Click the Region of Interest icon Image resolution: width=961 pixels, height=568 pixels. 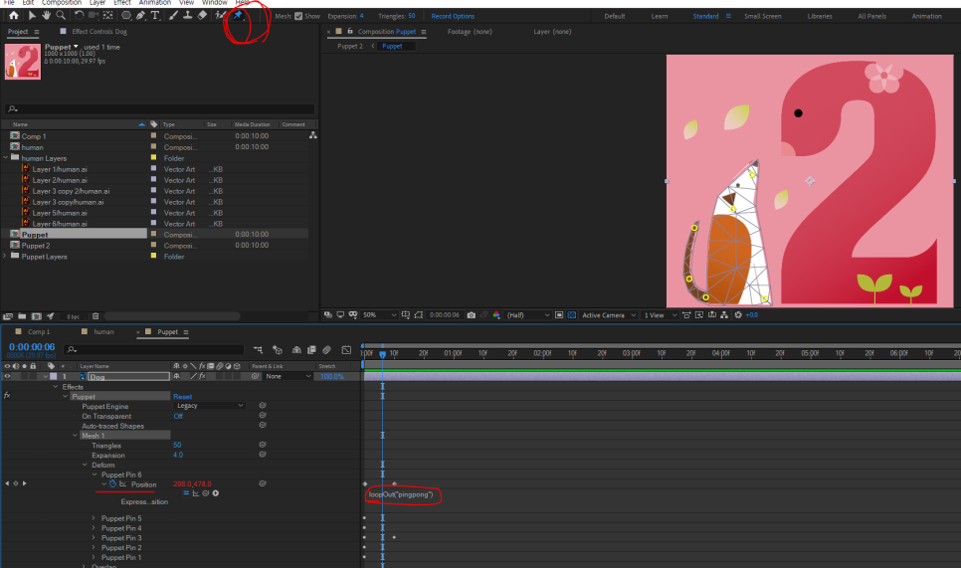tap(559, 315)
